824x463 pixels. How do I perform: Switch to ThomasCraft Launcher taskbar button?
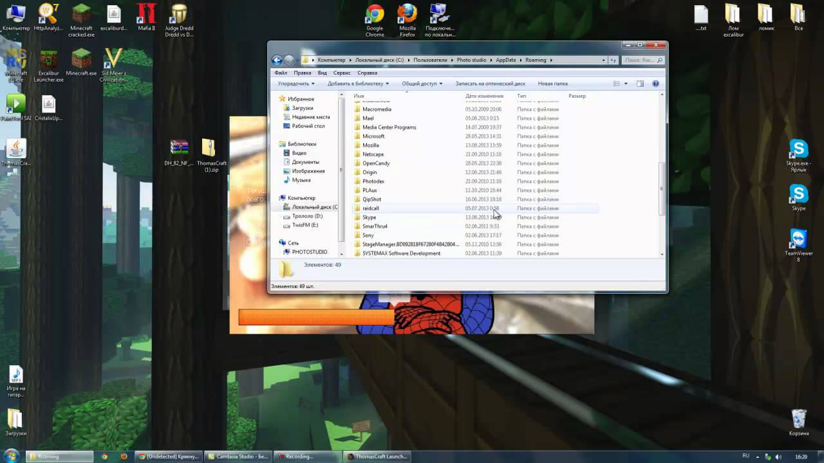coord(377,457)
